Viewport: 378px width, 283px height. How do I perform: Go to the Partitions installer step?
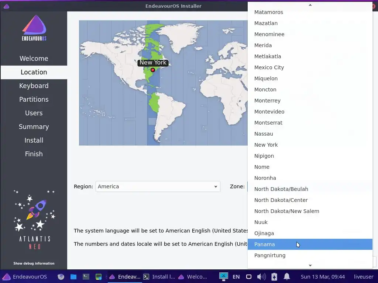click(x=34, y=99)
